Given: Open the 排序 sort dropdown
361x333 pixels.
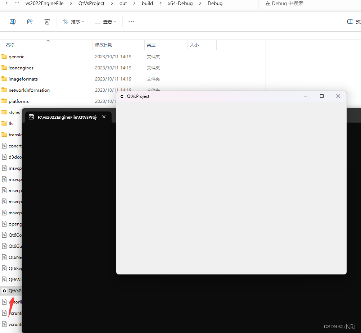Looking at the screenshot, I should coord(73,22).
